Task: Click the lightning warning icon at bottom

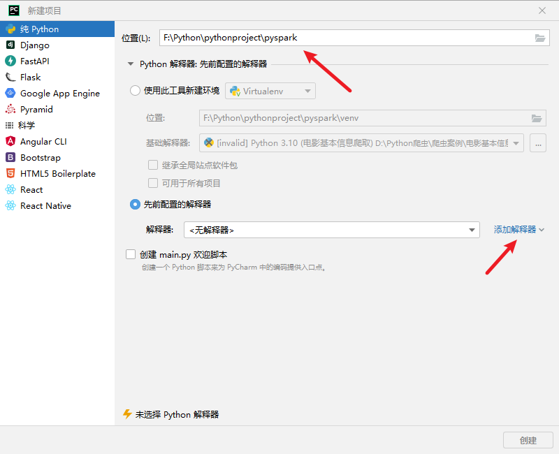Action: pos(127,413)
